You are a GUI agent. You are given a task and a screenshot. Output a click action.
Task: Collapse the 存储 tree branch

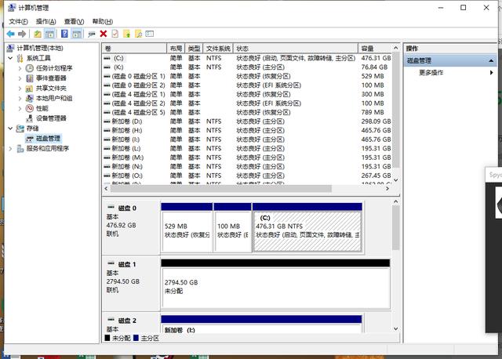click(10, 129)
